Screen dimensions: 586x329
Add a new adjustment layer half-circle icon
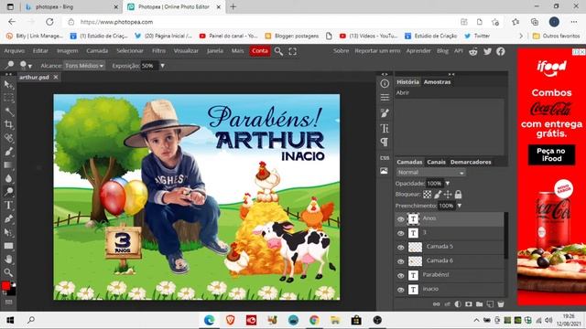point(458,304)
